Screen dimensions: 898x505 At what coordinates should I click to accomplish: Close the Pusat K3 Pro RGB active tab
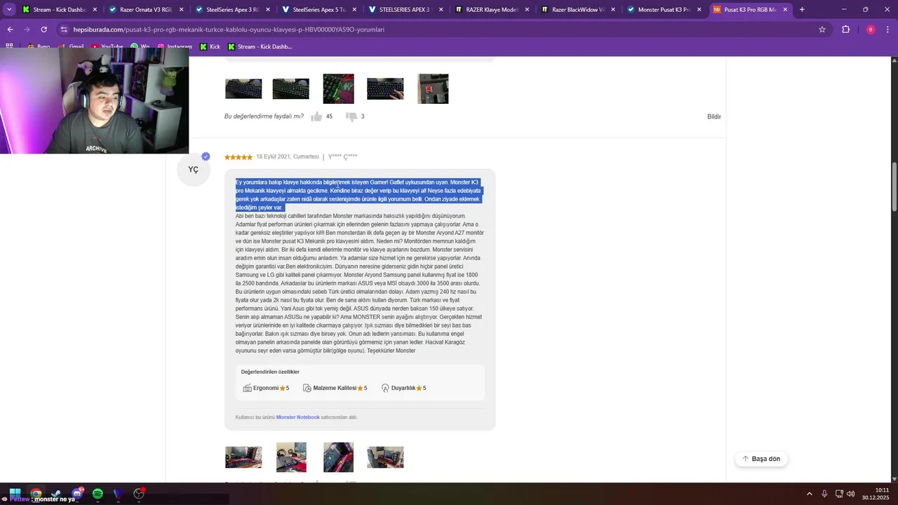coord(785,10)
